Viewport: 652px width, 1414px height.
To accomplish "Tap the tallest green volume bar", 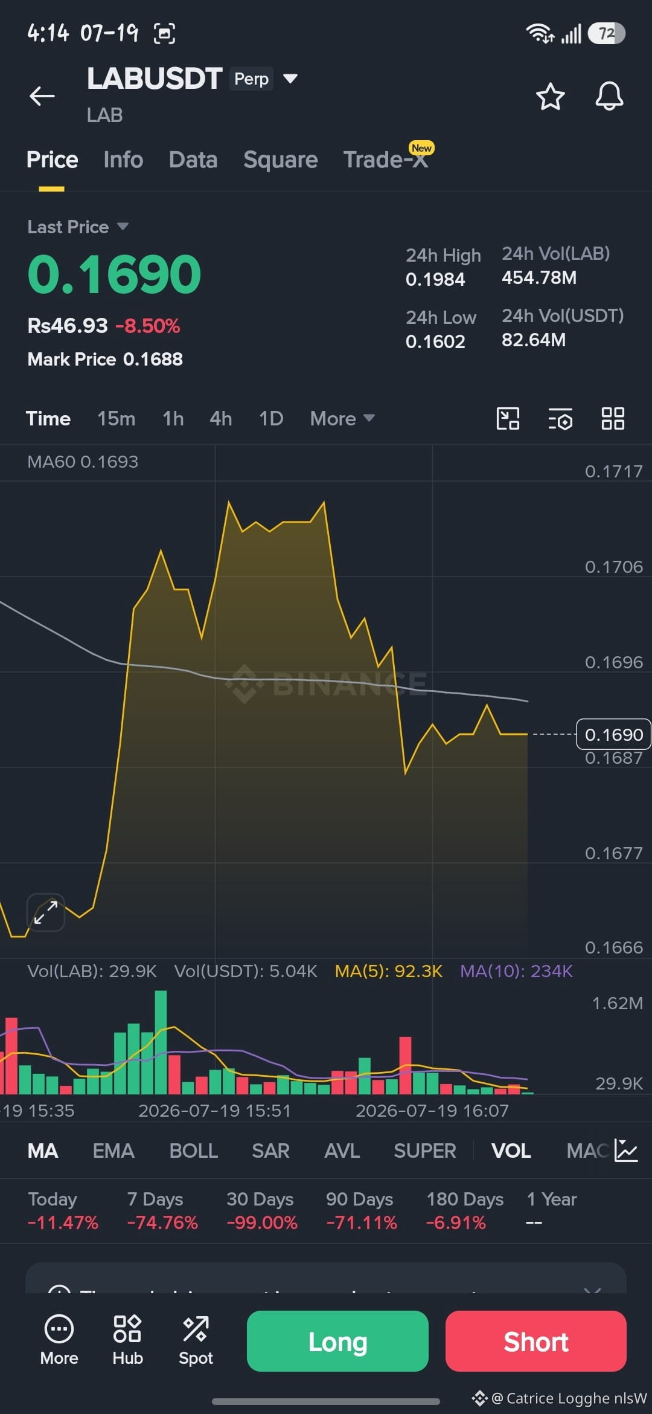I will pos(161,1042).
